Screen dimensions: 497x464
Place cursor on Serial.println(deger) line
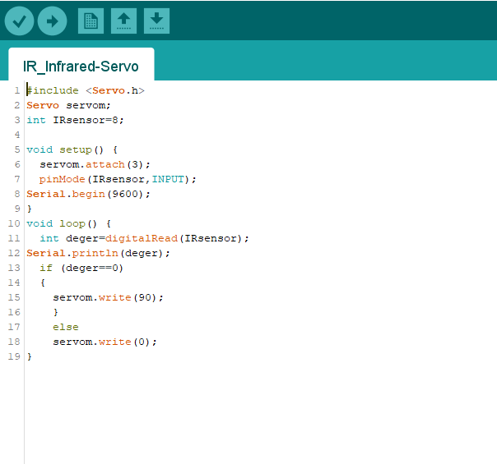coord(98,253)
